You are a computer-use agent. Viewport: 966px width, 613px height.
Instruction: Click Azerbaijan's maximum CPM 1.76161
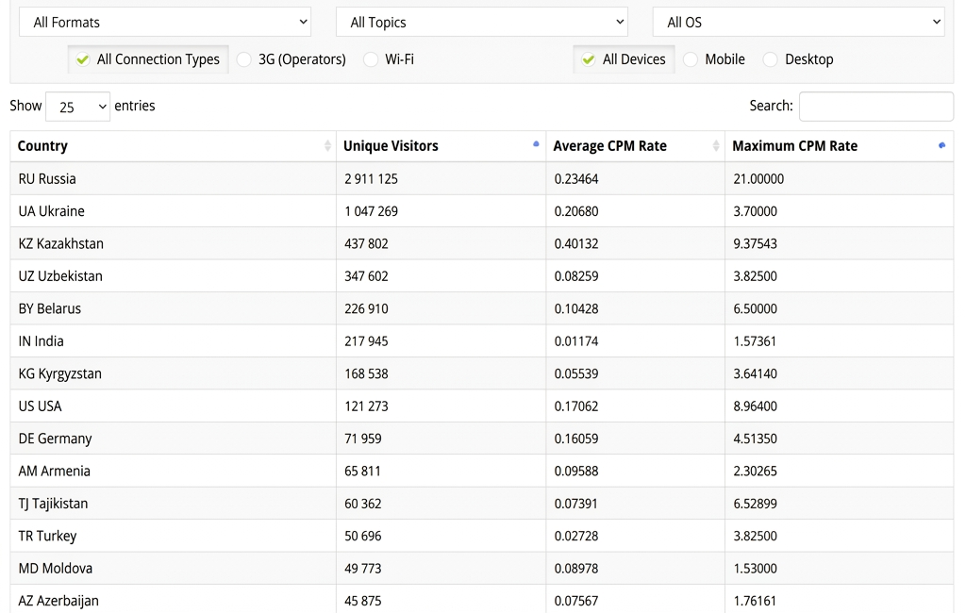[x=756, y=600]
